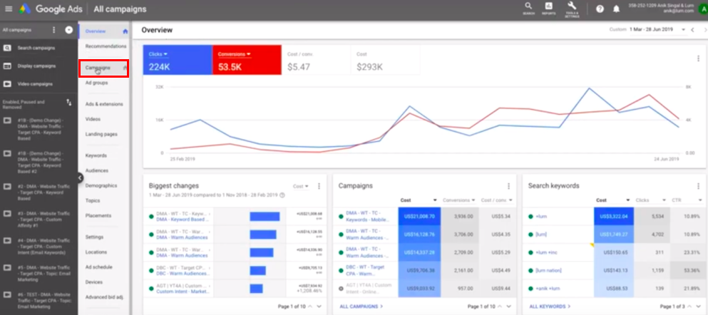This screenshot has height=315, width=708.
Task: Click the home icon beside Overview
Action: pos(125,31)
